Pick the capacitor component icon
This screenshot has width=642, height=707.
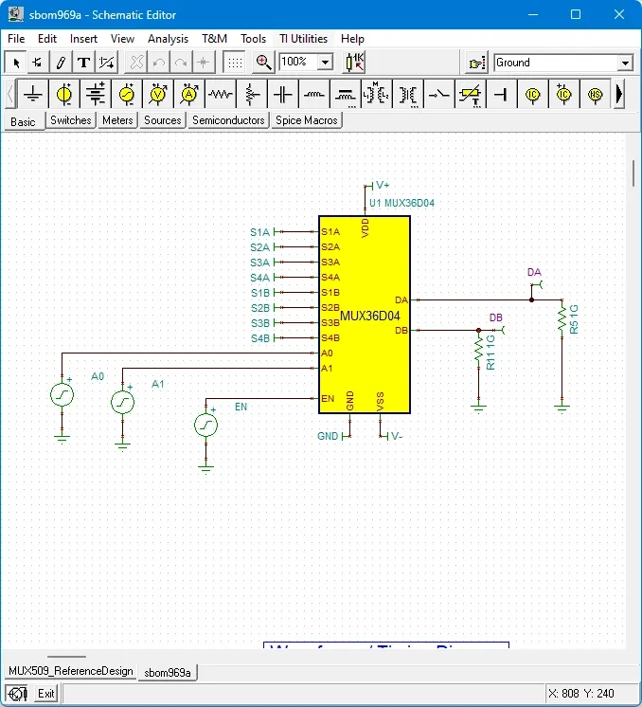[x=283, y=94]
